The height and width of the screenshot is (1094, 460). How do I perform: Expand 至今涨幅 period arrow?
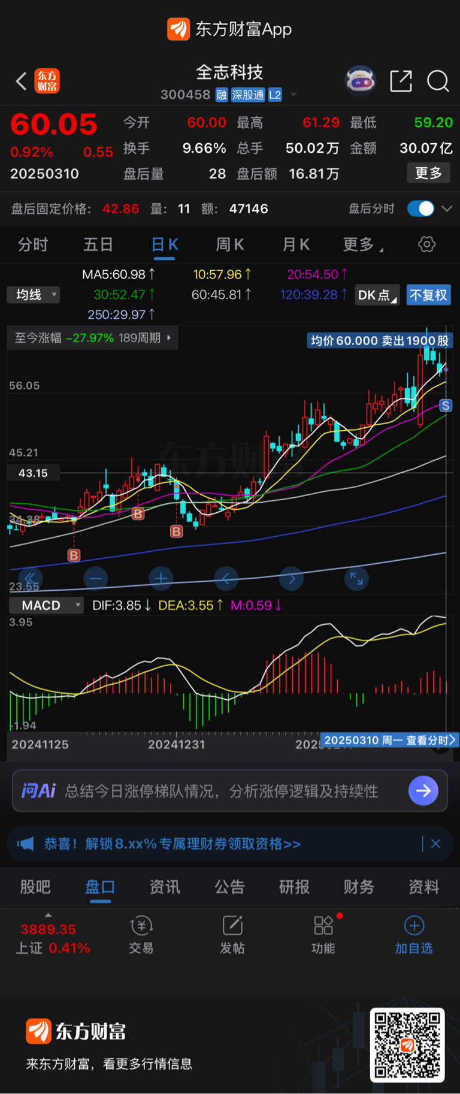pyautogui.click(x=169, y=338)
